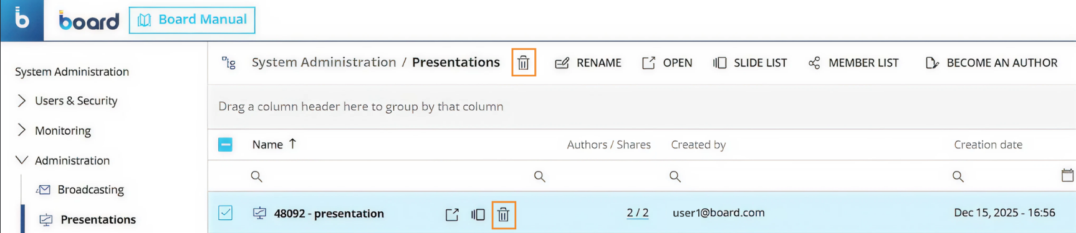Click OPEN in the toolbar

point(667,63)
